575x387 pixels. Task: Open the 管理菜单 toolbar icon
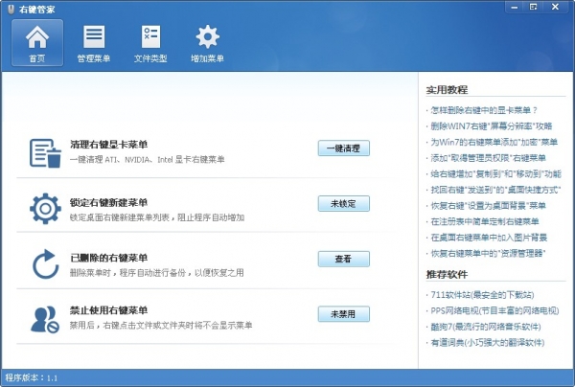pyautogui.click(x=93, y=43)
